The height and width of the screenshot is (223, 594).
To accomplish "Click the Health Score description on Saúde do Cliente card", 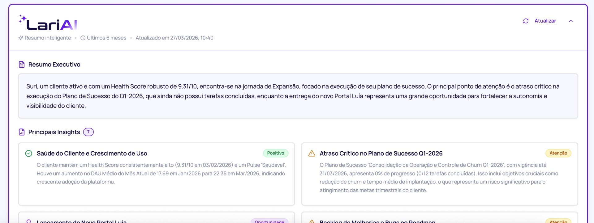I will [x=161, y=173].
